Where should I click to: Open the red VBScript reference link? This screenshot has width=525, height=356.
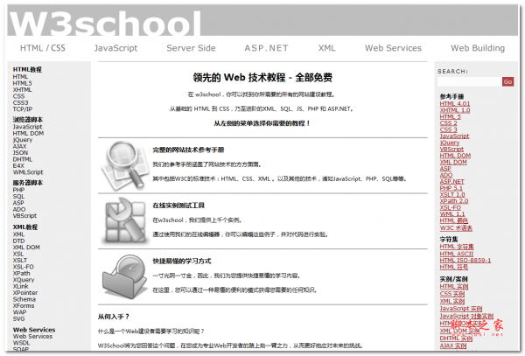coord(451,150)
